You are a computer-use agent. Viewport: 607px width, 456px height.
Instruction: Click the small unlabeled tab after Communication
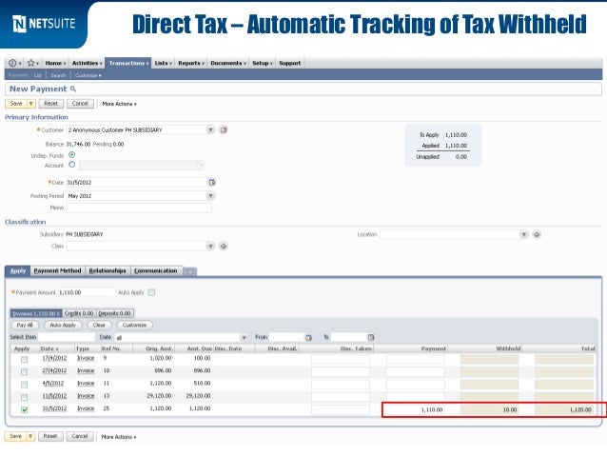point(190,271)
